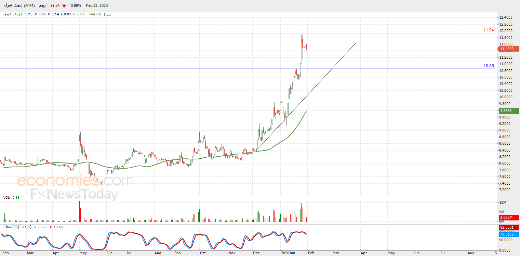Click the K:23.57 stochastic value
This screenshot has height=256, width=520.
click(x=41, y=227)
